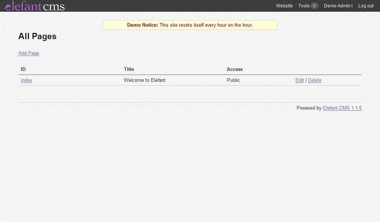380x222 pixels.
Task: Open the Tools menu label
Action: tap(304, 6)
